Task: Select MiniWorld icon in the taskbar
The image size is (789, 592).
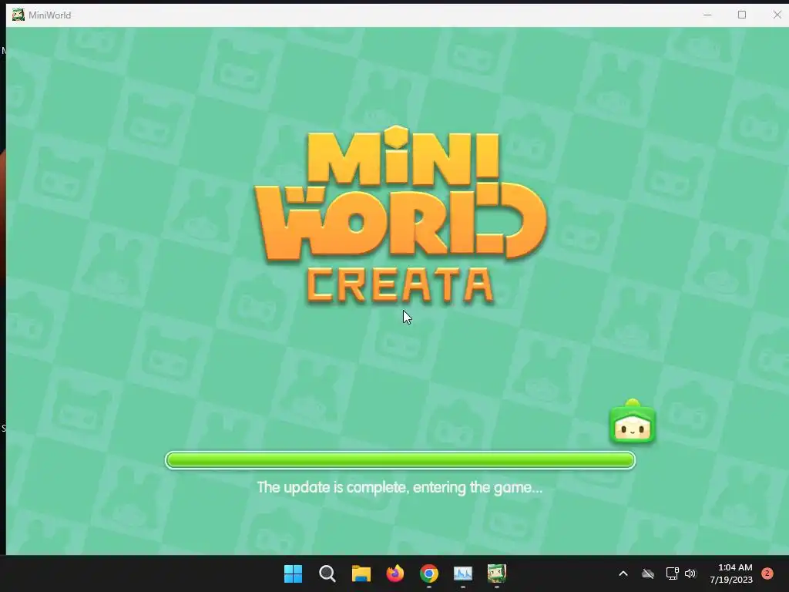Action: click(x=497, y=573)
